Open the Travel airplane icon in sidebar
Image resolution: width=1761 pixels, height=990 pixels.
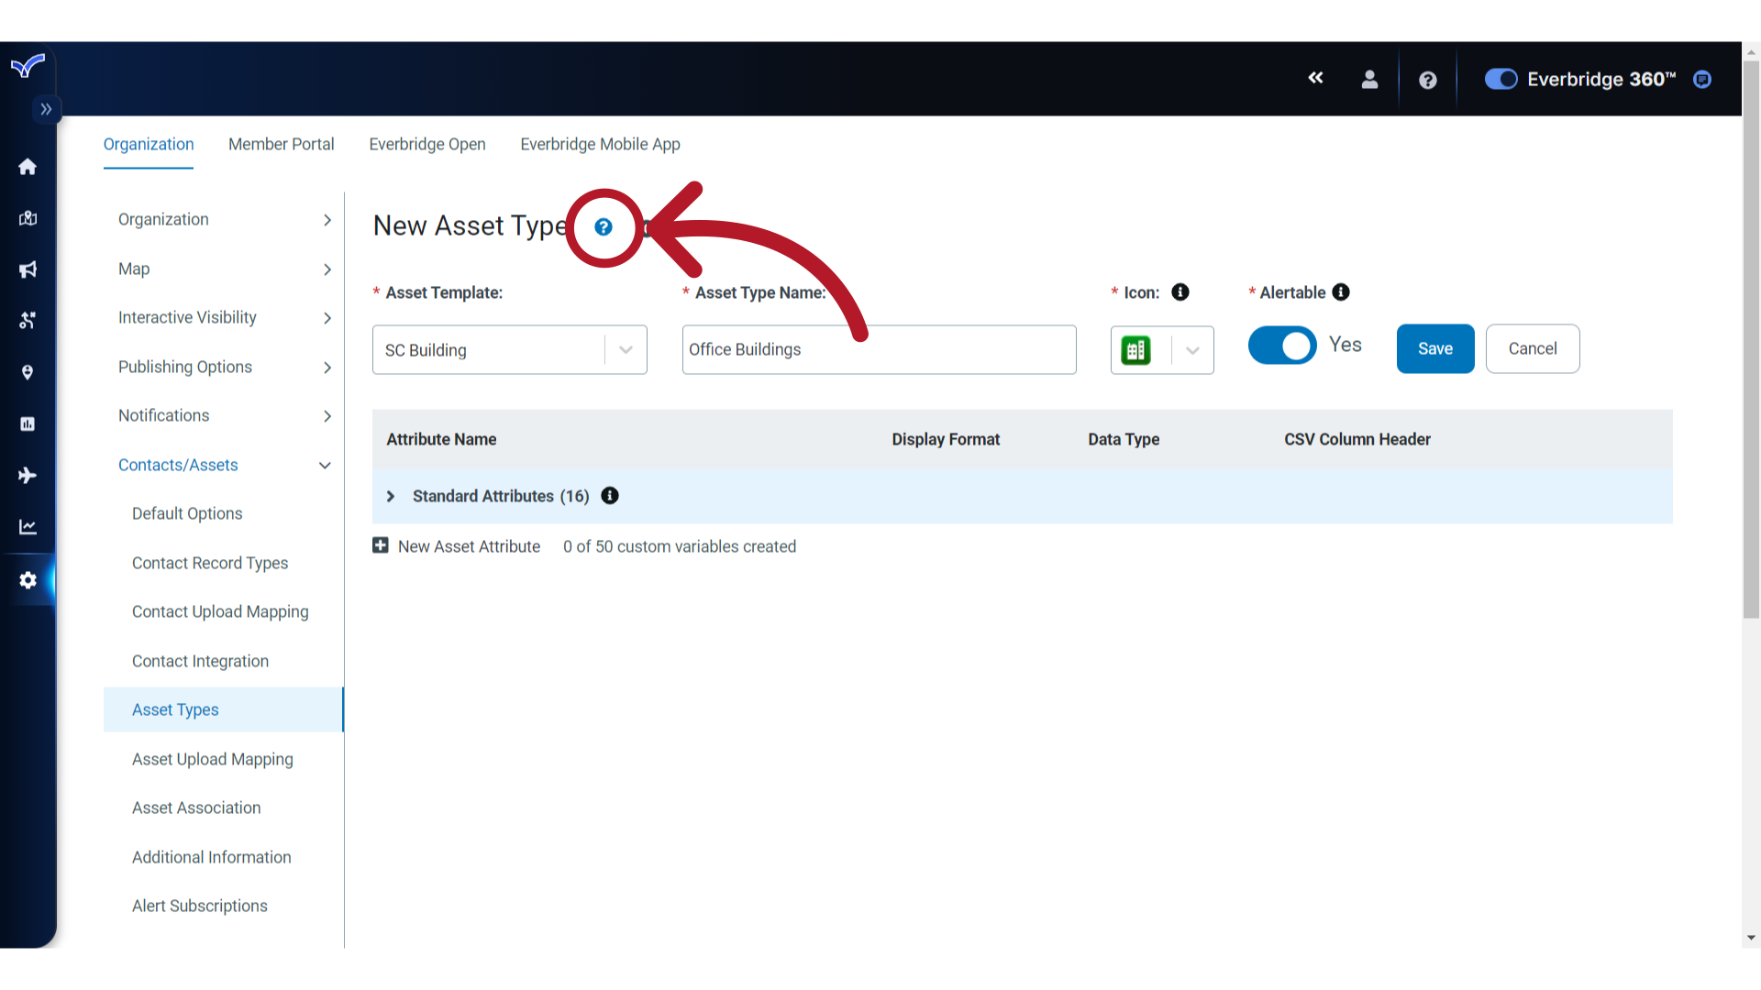(x=28, y=475)
